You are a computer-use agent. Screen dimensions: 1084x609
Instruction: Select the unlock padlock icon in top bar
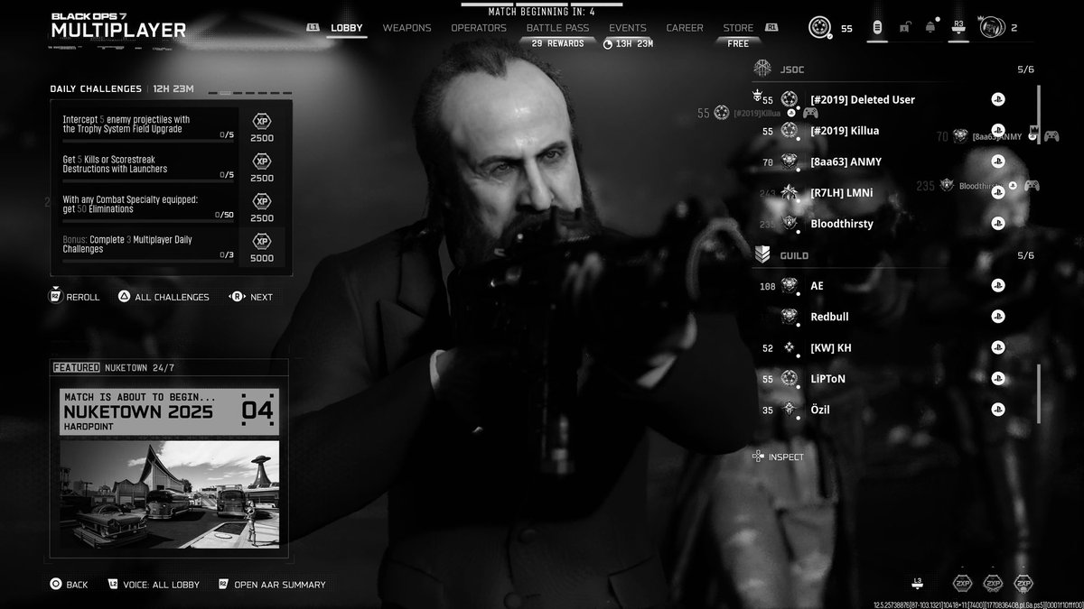click(904, 28)
